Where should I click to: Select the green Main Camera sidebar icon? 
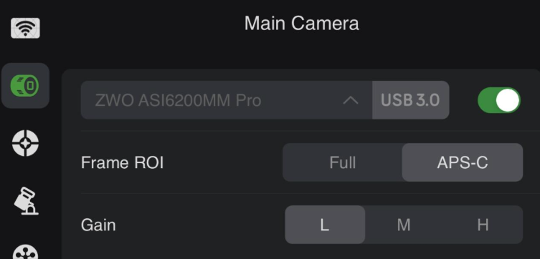tap(26, 86)
